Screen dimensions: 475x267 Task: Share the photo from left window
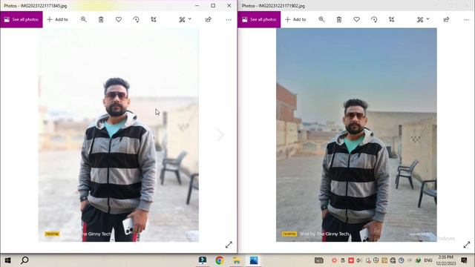[208, 19]
